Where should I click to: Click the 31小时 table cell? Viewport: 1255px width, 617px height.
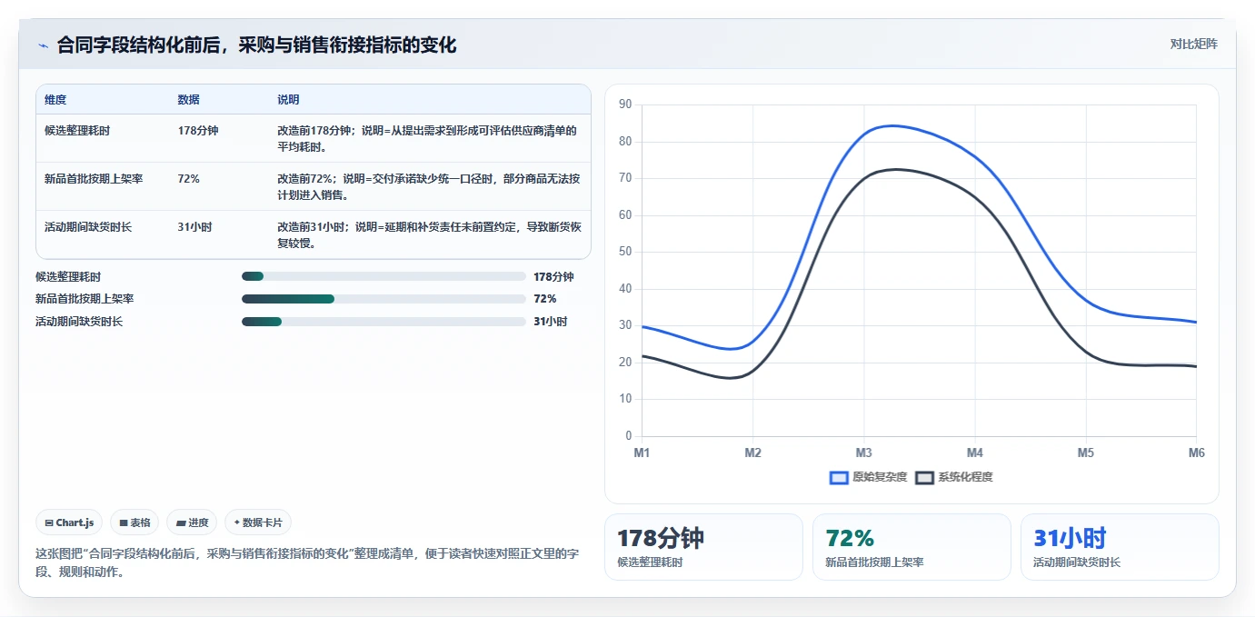195,227
